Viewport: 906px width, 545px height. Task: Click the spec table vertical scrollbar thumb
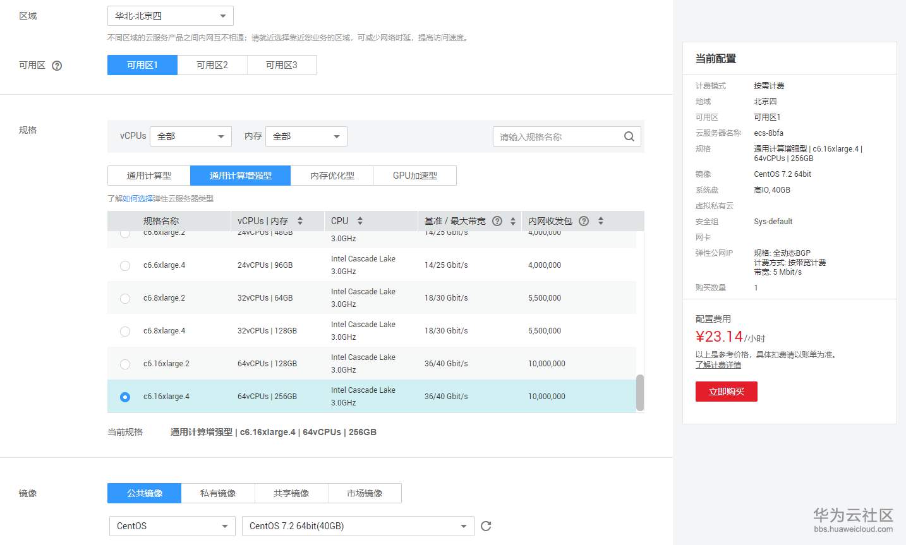pyautogui.click(x=640, y=393)
